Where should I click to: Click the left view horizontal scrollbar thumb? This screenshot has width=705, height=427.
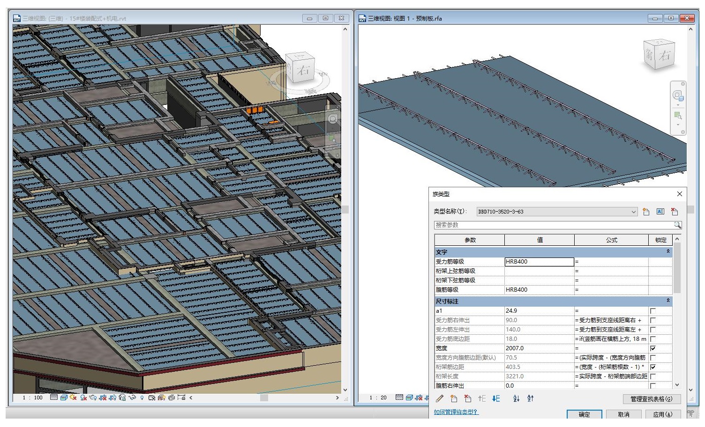click(264, 398)
